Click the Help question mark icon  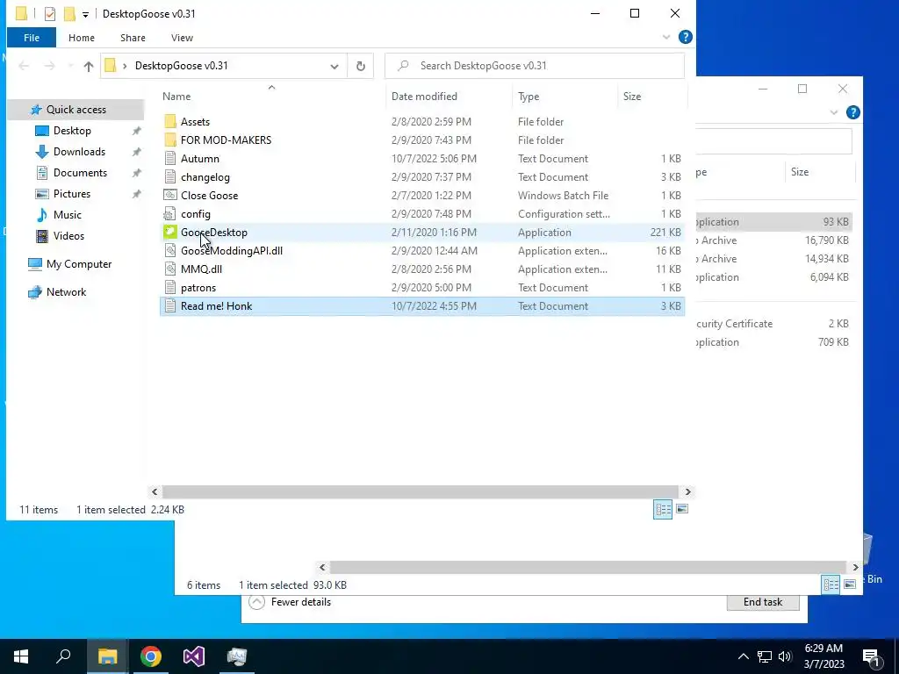pos(685,37)
